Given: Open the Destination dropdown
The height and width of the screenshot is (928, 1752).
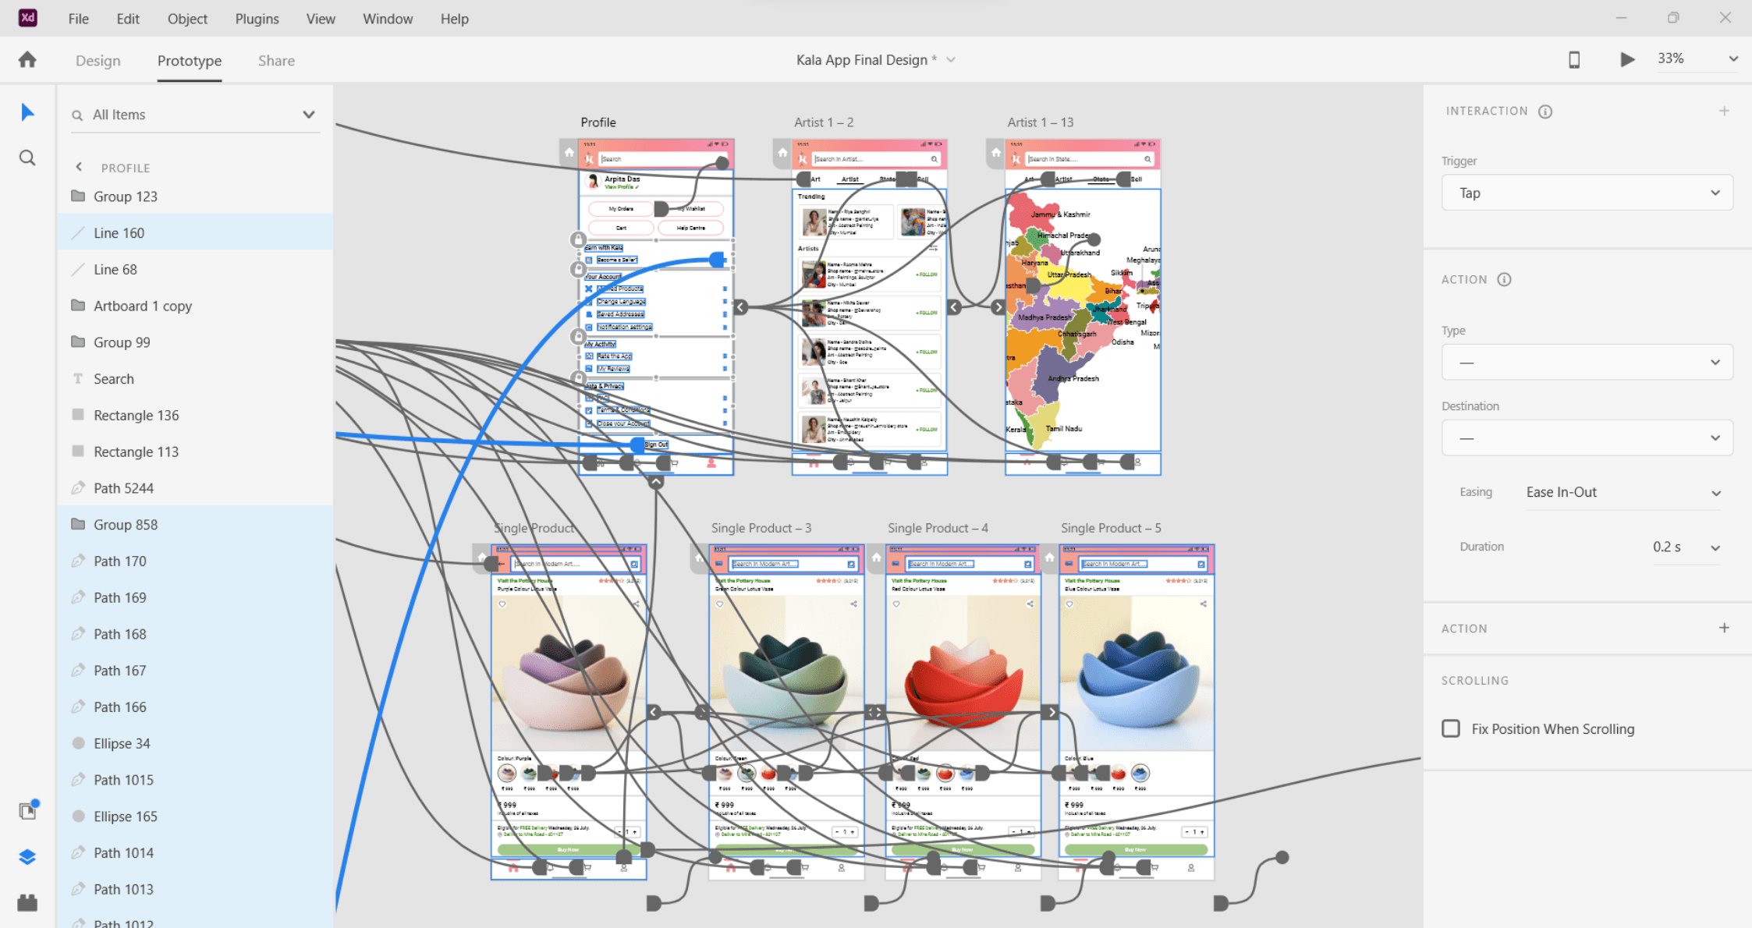Looking at the screenshot, I should click(x=1587, y=438).
